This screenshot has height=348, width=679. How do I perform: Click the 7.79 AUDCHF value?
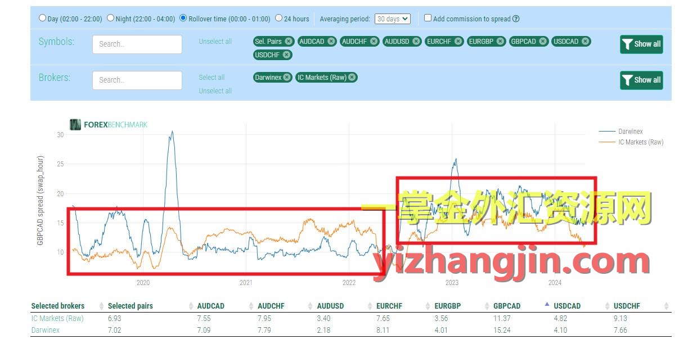pos(264,330)
